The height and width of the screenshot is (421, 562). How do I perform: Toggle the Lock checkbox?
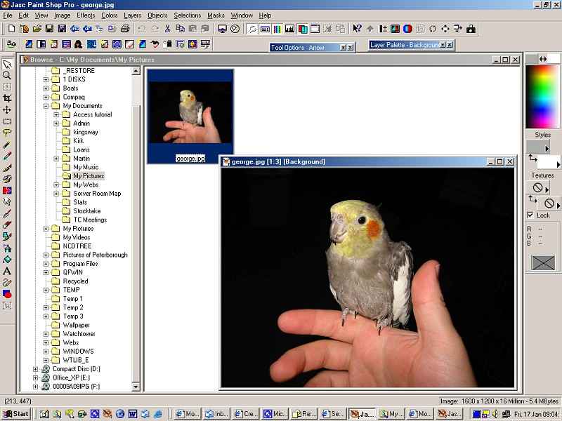(x=530, y=215)
